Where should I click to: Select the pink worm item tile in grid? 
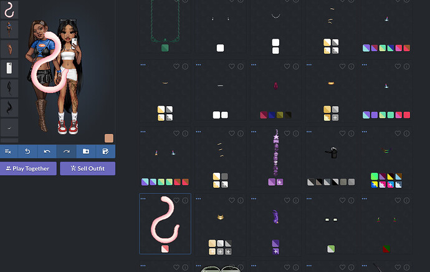point(165,223)
